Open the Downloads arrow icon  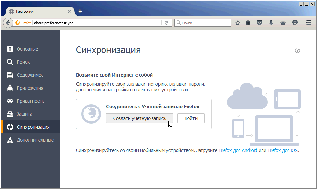[x=271, y=23]
